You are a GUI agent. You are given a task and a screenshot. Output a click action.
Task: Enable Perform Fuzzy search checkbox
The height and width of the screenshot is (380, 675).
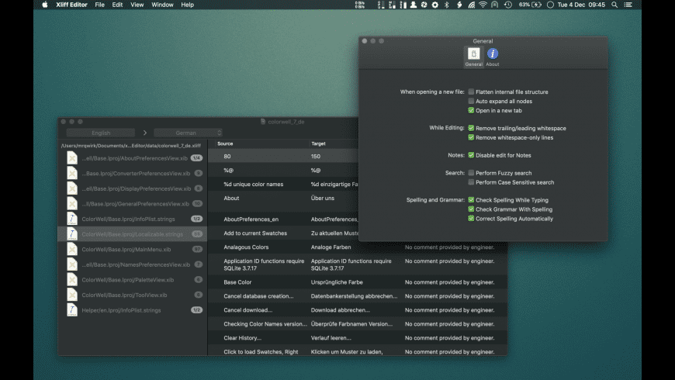[x=471, y=173]
